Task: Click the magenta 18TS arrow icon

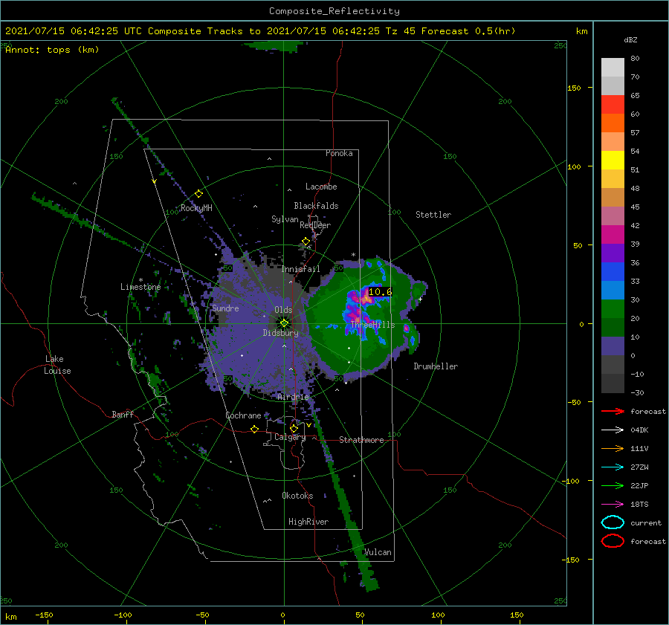Action: (x=613, y=505)
